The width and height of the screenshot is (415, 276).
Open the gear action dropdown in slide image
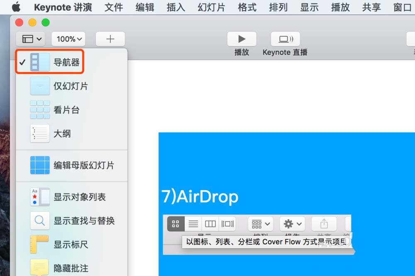pos(293,224)
